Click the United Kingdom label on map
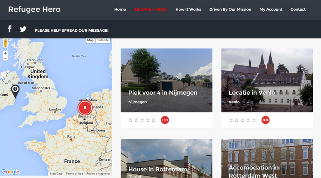 tap(38, 74)
